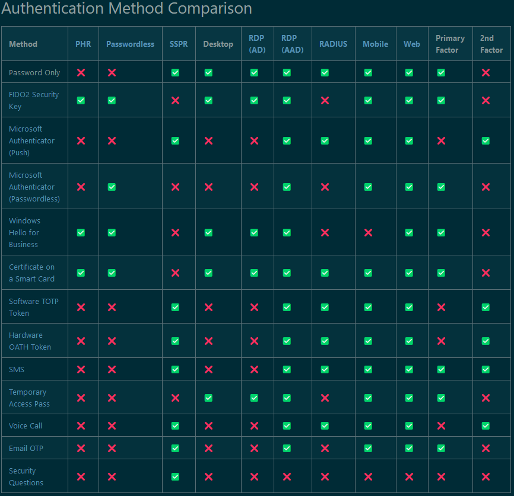Select the check under Passwordless for FIDO2 Security Key
Image resolution: width=514 pixels, height=496 pixels.
point(112,100)
